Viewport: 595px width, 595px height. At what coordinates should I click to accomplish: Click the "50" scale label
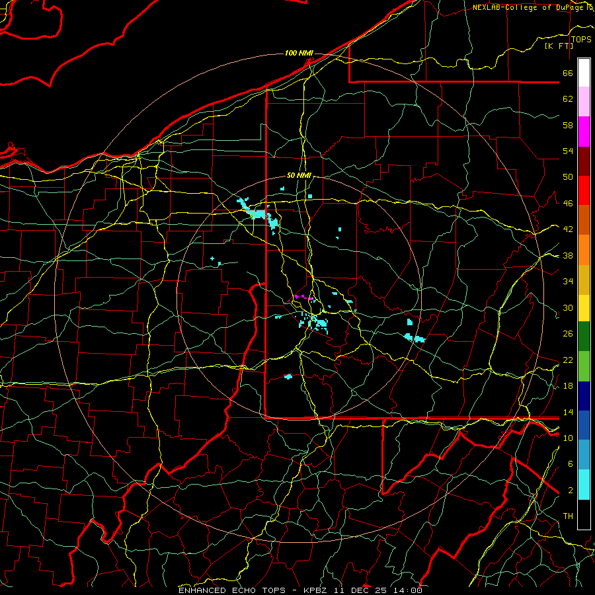(568, 177)
